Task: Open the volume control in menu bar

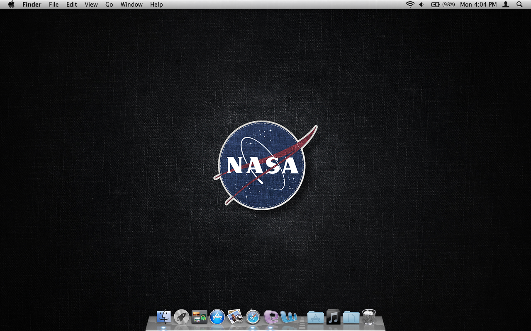Action: click(x=421, y=5)
